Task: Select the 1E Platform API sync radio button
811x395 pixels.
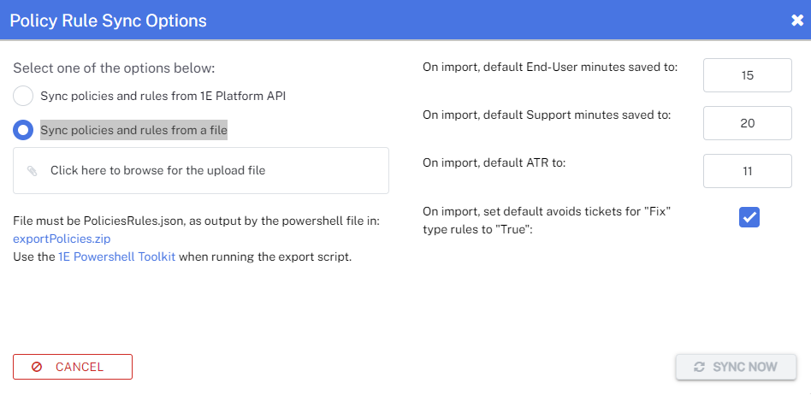Action: pyautogui.click(x=24, y=96)
